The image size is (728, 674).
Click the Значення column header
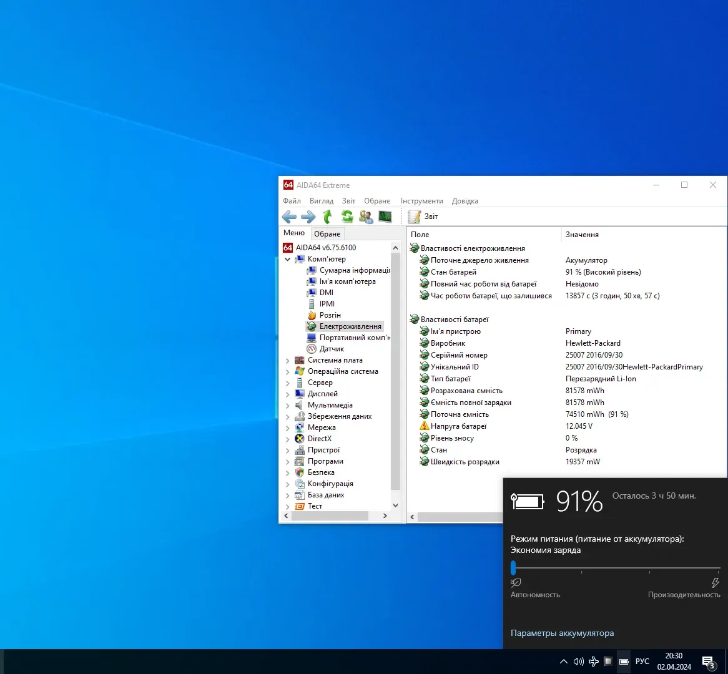pyautogui.click(x=582, y=235)
